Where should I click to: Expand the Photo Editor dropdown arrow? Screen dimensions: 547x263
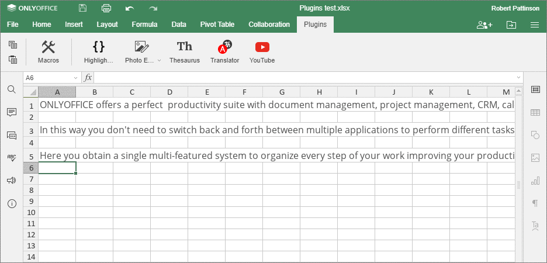click(x=160, y=61)
